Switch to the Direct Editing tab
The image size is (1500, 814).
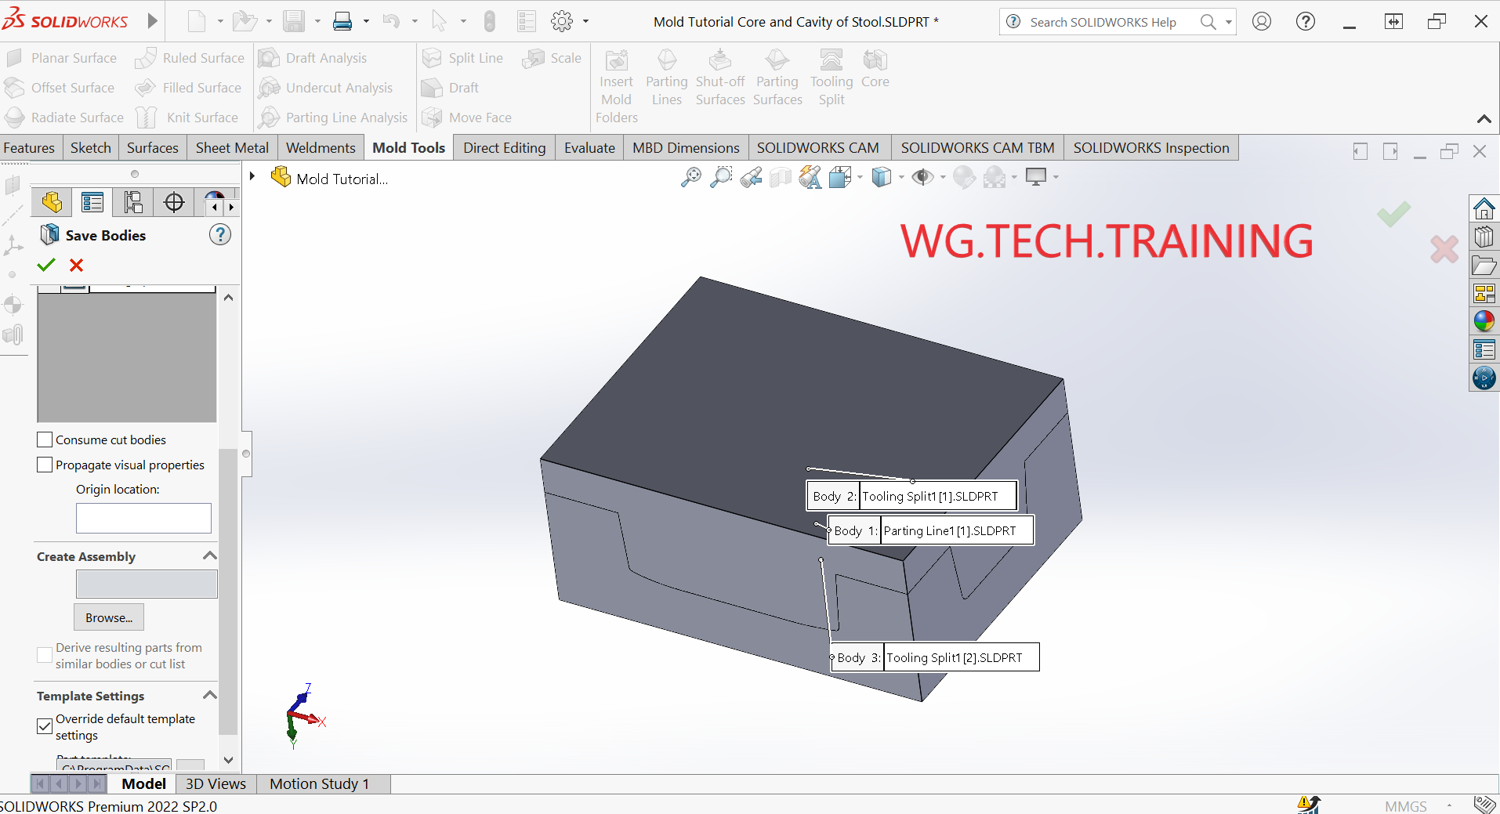click(x=505, y=147)
